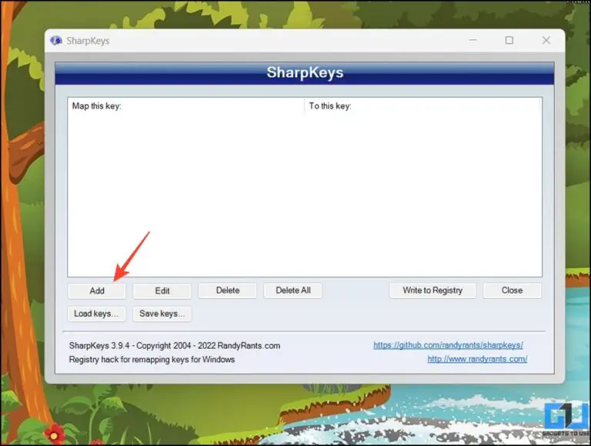Maximize the SharpKeys window
The image size is (591, 446).
point(509,41)
